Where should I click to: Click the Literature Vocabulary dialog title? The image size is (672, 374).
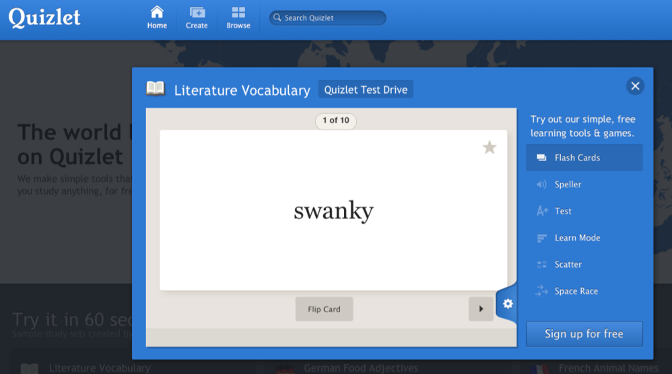coord(242,90)
